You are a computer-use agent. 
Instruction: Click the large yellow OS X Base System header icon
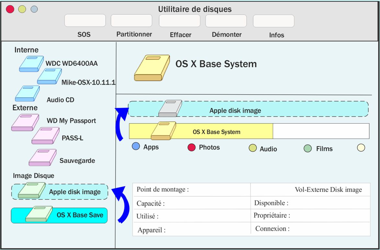[x=152, y=68]
